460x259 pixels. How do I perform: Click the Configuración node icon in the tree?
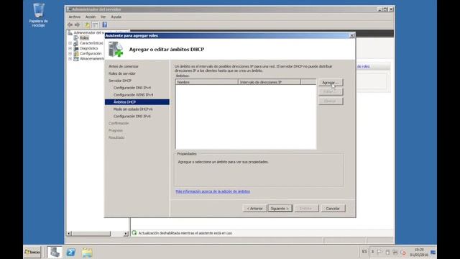pos(76,54)
